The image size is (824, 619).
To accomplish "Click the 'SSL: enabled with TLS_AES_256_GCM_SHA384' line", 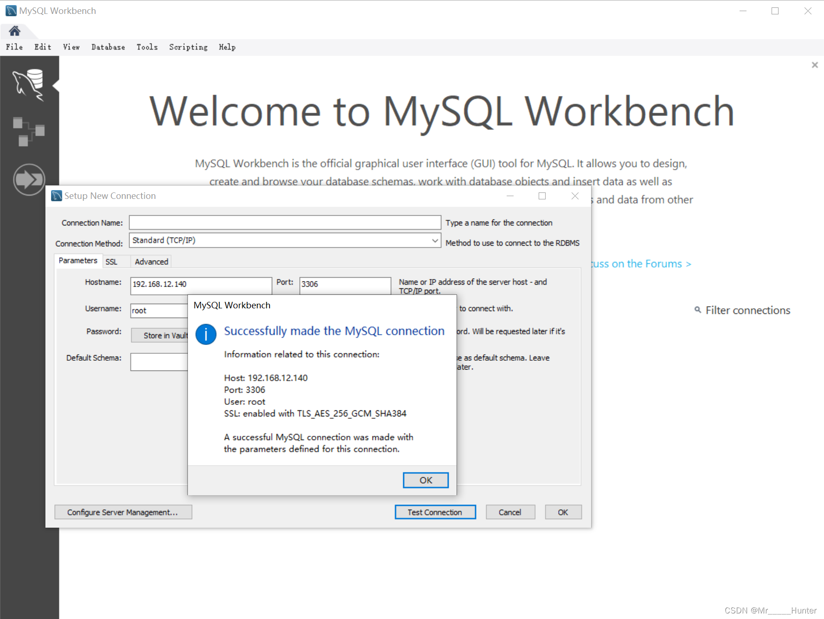I will pos(315,414).
